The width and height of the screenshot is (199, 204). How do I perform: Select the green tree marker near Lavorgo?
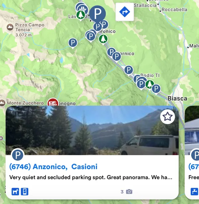tap(81, 16)
